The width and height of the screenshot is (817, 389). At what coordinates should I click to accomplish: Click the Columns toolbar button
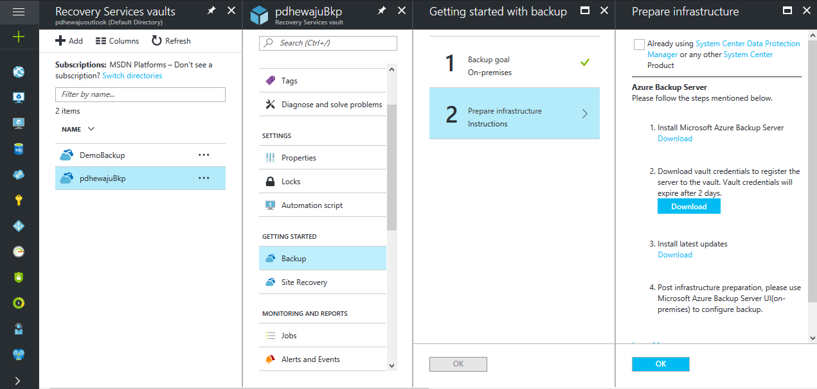point(117,41)
